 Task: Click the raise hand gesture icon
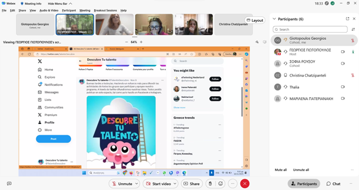[x=210, y=184]
